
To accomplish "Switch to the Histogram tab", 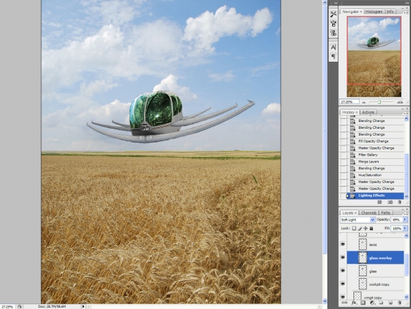I will 373,12.
